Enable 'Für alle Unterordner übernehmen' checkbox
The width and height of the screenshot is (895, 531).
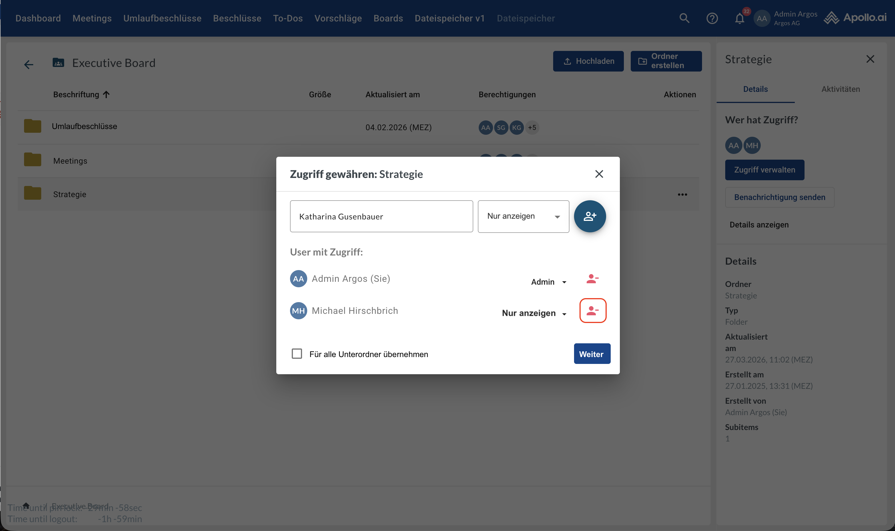click(x=297, y=354)
